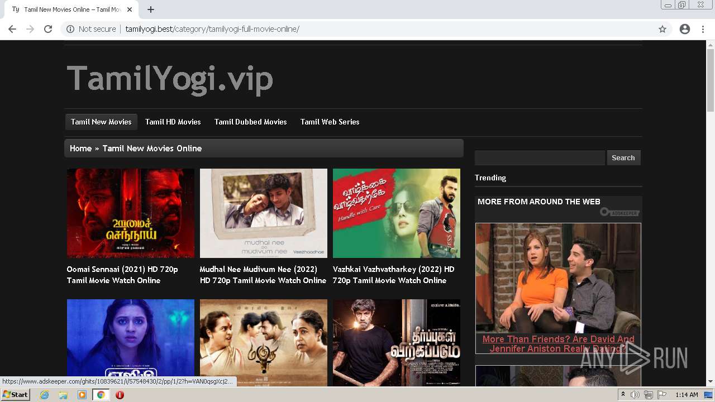This screenshot has height=402, width=715.
Task: Open a new browser tab
Action: coord(151,9)
